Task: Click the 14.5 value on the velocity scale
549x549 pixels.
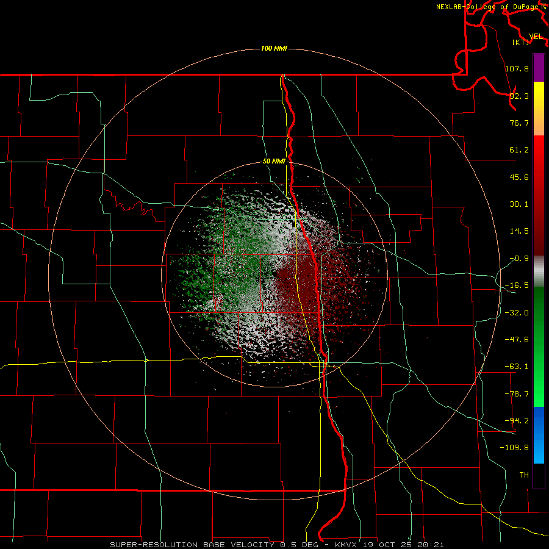Action: click(519, 231)
